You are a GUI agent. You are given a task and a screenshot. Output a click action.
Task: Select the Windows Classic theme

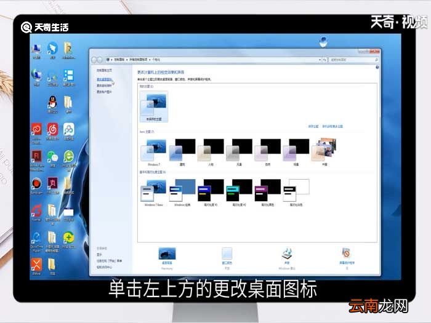(x=182, y=193)
